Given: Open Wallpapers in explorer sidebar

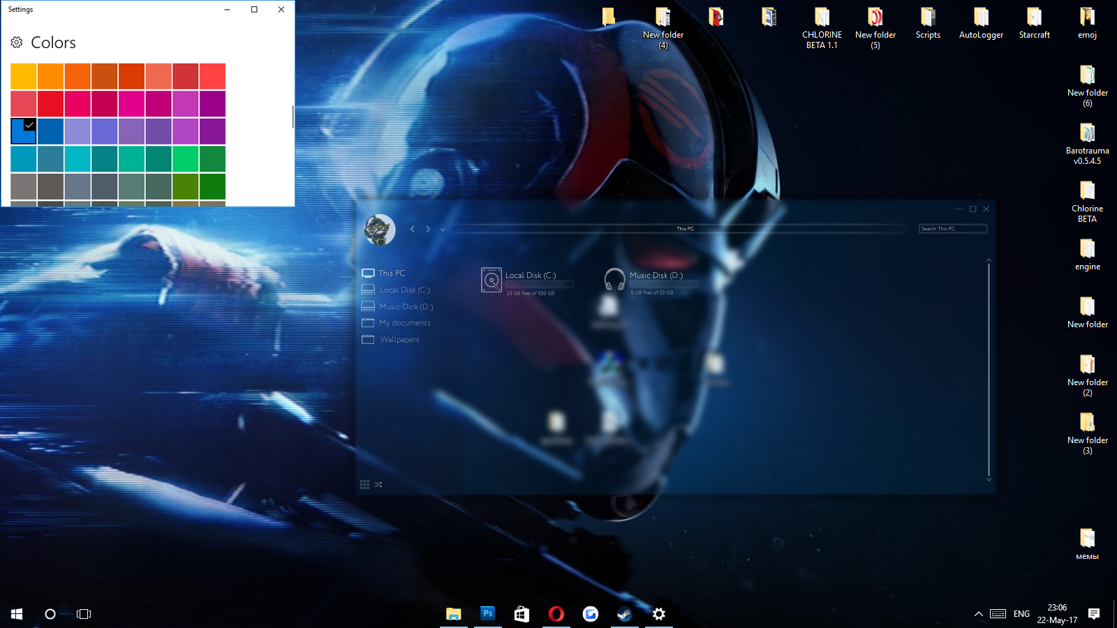Looking at the screenshot, I should tap(390, 340).
